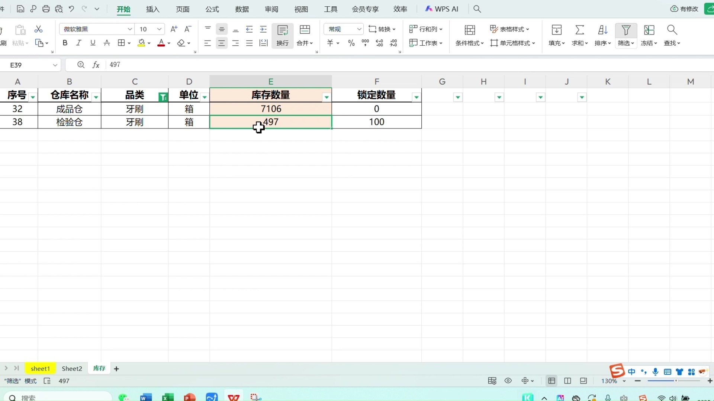The height and width of the screenshot is (401, 714).
Task: Switch to the Sheet2 worksheet tab
Action: (x=71, y=368)
